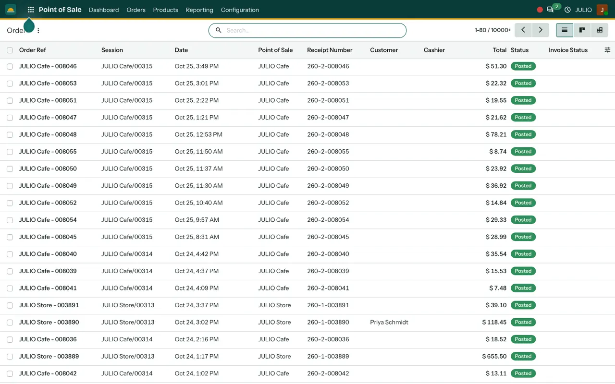615x384 pixels.
Task: Switch to kanban view
Action: [582, 30]
